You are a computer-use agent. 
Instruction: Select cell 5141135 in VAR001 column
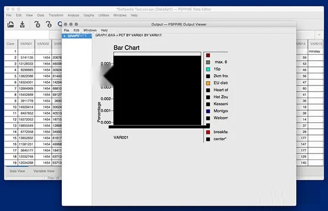[x=26, y=58]
